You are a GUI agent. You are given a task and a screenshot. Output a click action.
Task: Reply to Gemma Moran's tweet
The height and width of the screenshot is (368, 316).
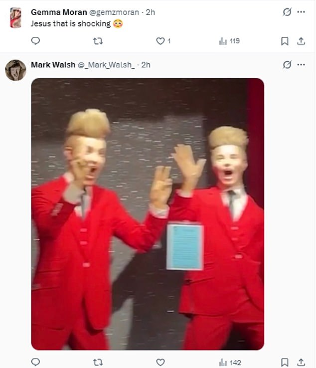coord(35,41)
